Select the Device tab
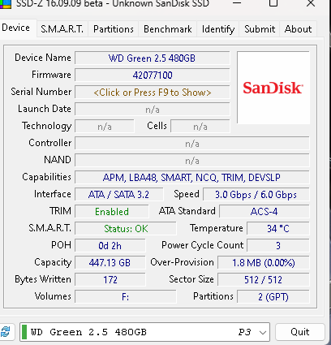This screenshot has height=345, width=331. pyautogui.click(x=17, y=28)
